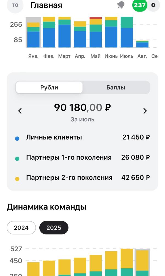
Task: Open the grey 0 counter badge
Action: pyautogui.click(x=153, y=5)
